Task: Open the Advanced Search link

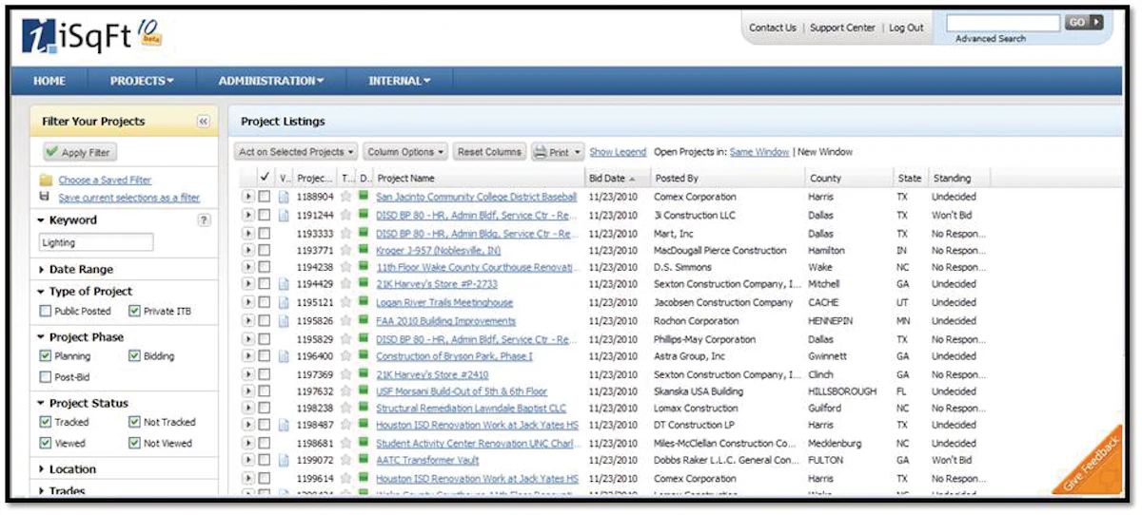Action: [991, 39]
